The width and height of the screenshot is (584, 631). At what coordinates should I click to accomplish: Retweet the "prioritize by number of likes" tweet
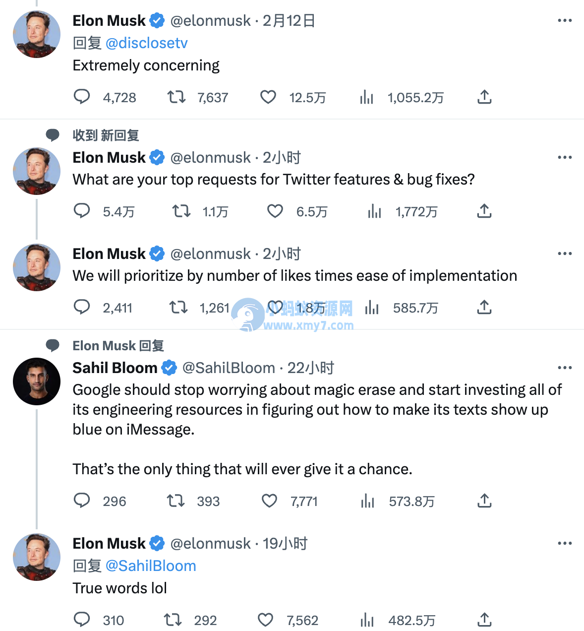tap(178, 308)
